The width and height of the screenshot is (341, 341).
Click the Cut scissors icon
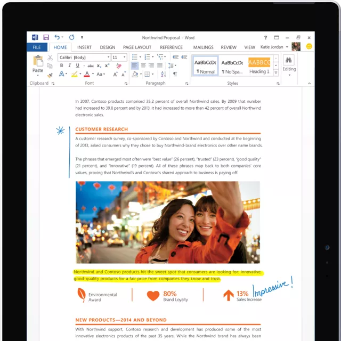tap(50, 58)
